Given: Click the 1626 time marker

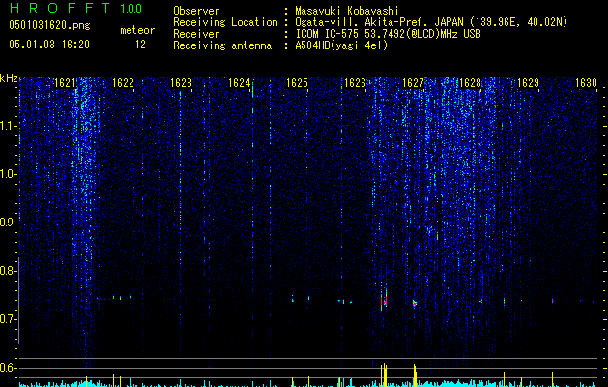Looking at the screenshot, I should click(x=355, y=83).
